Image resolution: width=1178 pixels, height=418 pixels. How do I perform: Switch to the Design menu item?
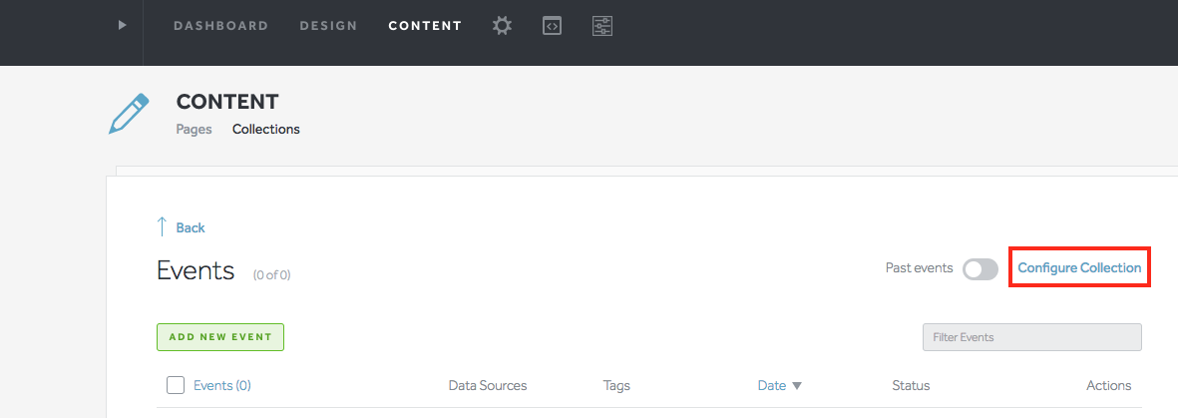328,26
